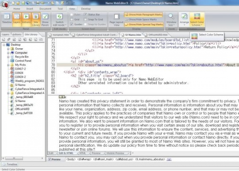This screenshot has height=171, width=239.
Task: Click the <body> tag in the tag selector
Action: pyautogui.click(x=71, y=160)
